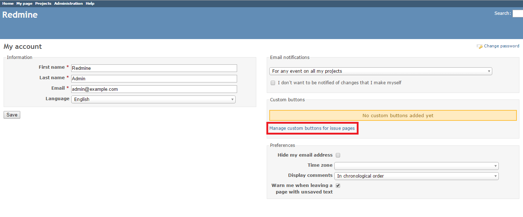The image size is (523, 217).
Task: Click the Search label in header
Action: click(502, 13)
